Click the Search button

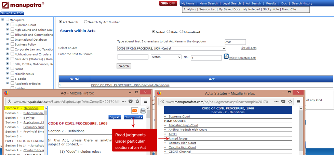[x=124, y=66]
